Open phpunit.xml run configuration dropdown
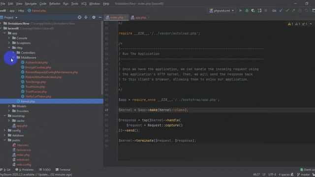 pyautogui.click(x=221, y=11)
